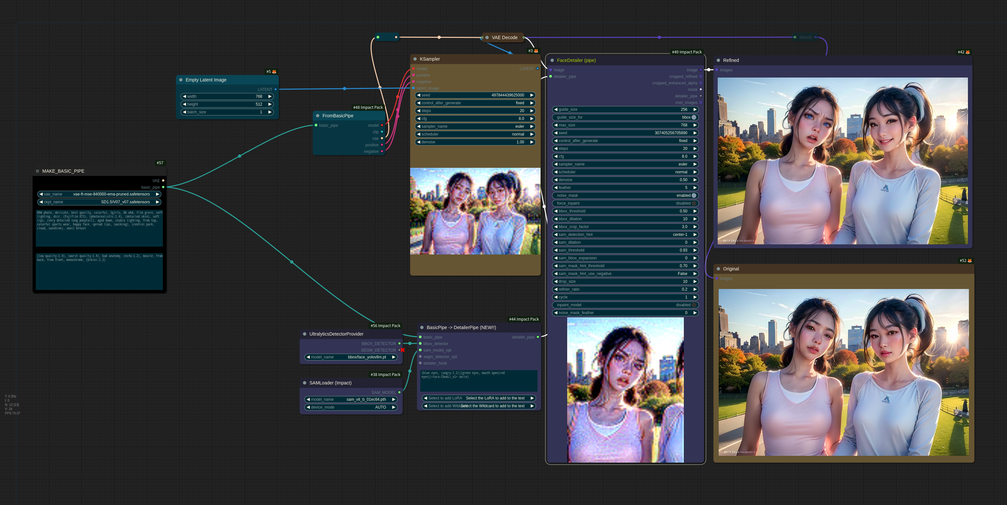Viewport: 1007px width, 505px height.
Task: Decrease max_size with the left arrow
Action: pos(556,125)
